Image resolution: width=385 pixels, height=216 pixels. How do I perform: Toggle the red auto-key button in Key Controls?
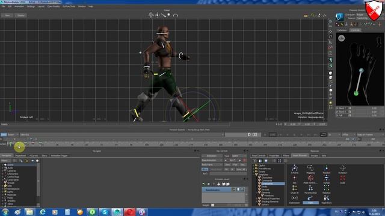(x=244, y=160)
